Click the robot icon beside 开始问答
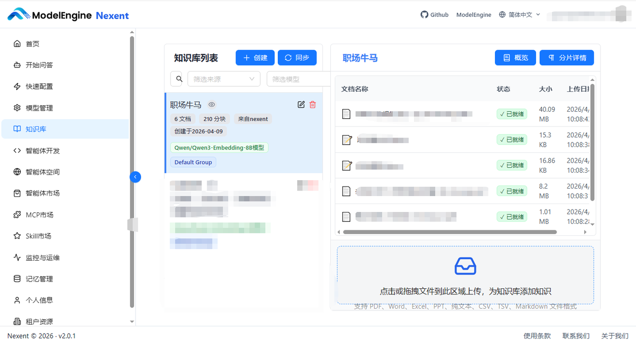 click(17, 65)
